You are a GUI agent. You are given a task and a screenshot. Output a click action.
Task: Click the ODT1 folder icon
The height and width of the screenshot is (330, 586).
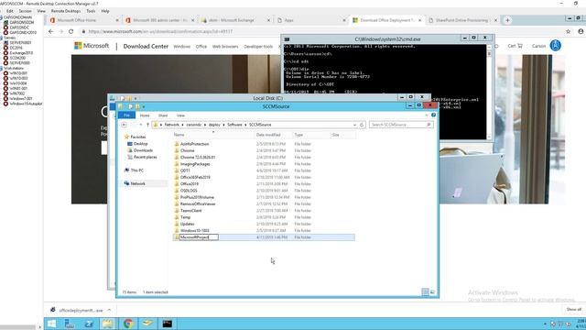[x=177, y=170]
